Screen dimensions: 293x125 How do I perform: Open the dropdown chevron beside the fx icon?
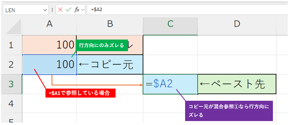[83, 10]
